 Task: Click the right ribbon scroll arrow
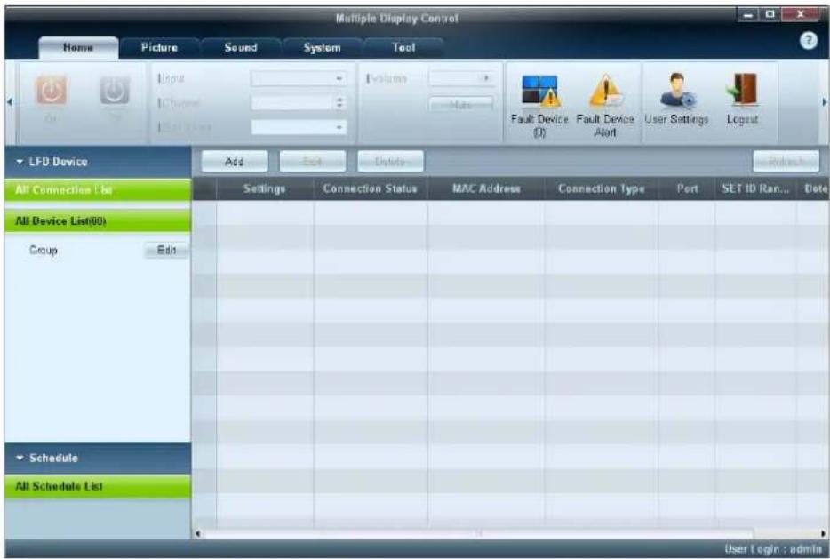coord(824,102)
